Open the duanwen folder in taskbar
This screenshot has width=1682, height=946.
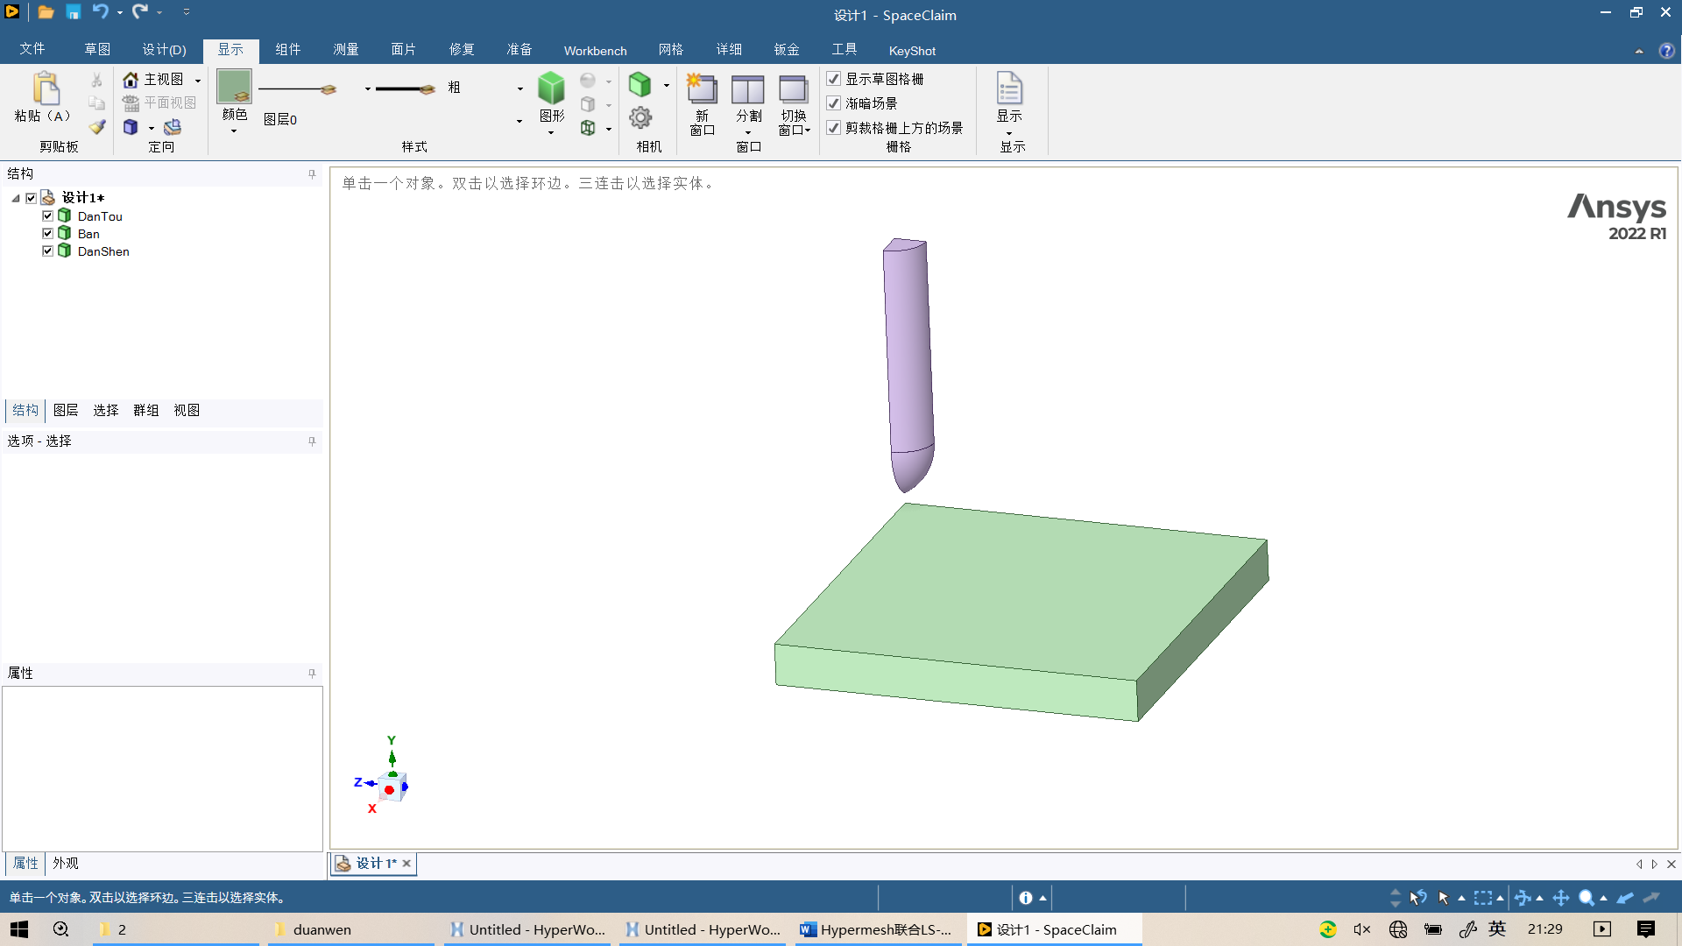[350, 929]
